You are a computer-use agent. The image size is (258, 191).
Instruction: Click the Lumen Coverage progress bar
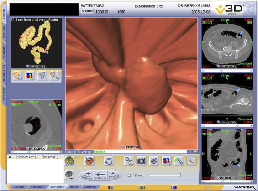[x=140, y=152]
